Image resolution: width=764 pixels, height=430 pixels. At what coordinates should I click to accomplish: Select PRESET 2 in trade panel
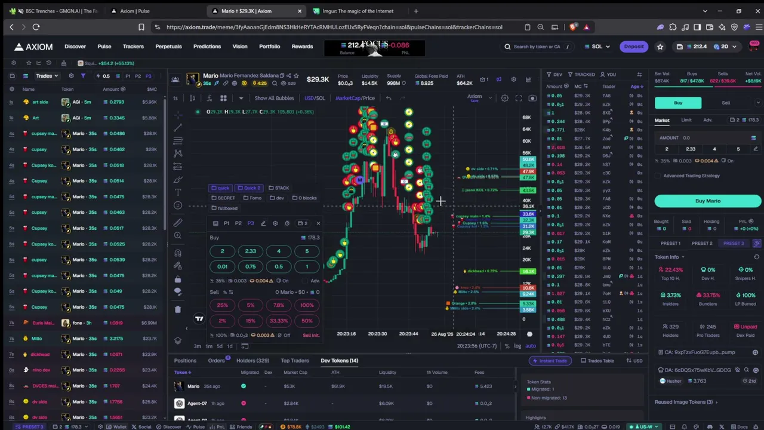(702, 244)
